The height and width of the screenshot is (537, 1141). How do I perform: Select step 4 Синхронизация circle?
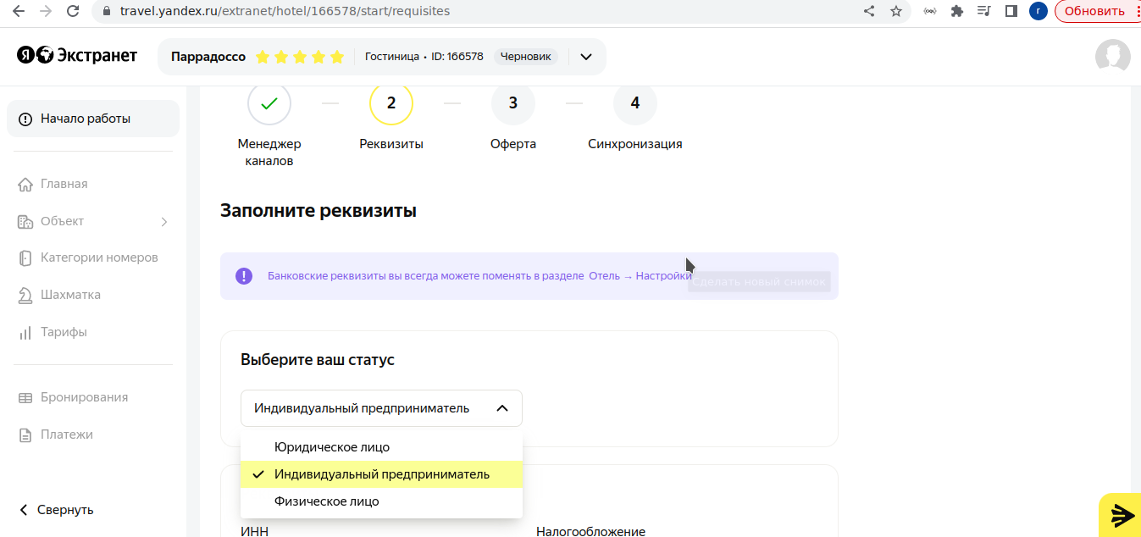click(635, 103)
